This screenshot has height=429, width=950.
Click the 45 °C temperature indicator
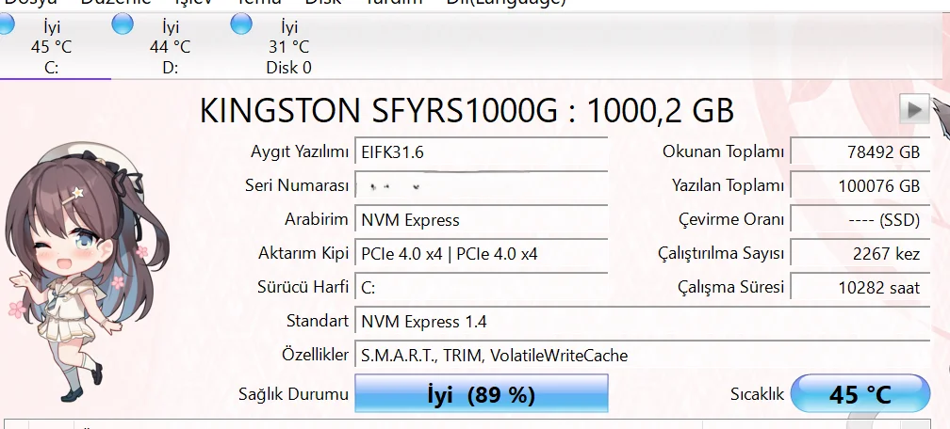coord(860,394)
